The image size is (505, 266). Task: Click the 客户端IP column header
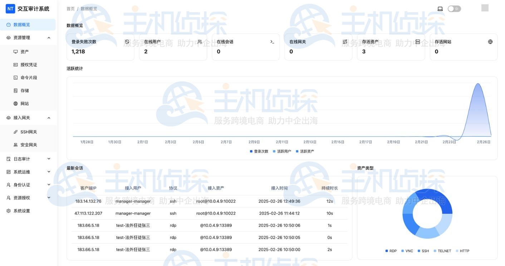[88, 188]
